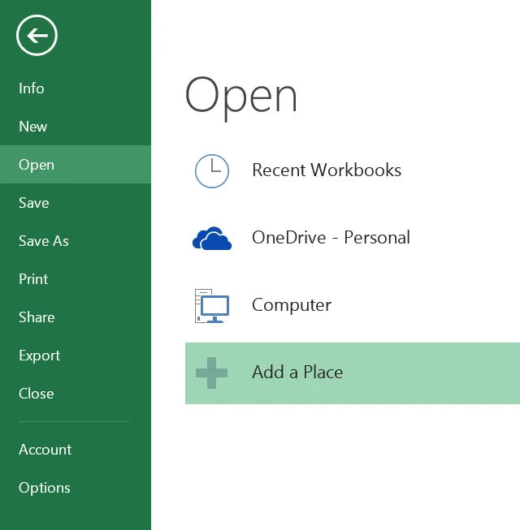Choose Save from the sidebar
Viewport: 520px width, 530px height.
[x=34, y=203]
